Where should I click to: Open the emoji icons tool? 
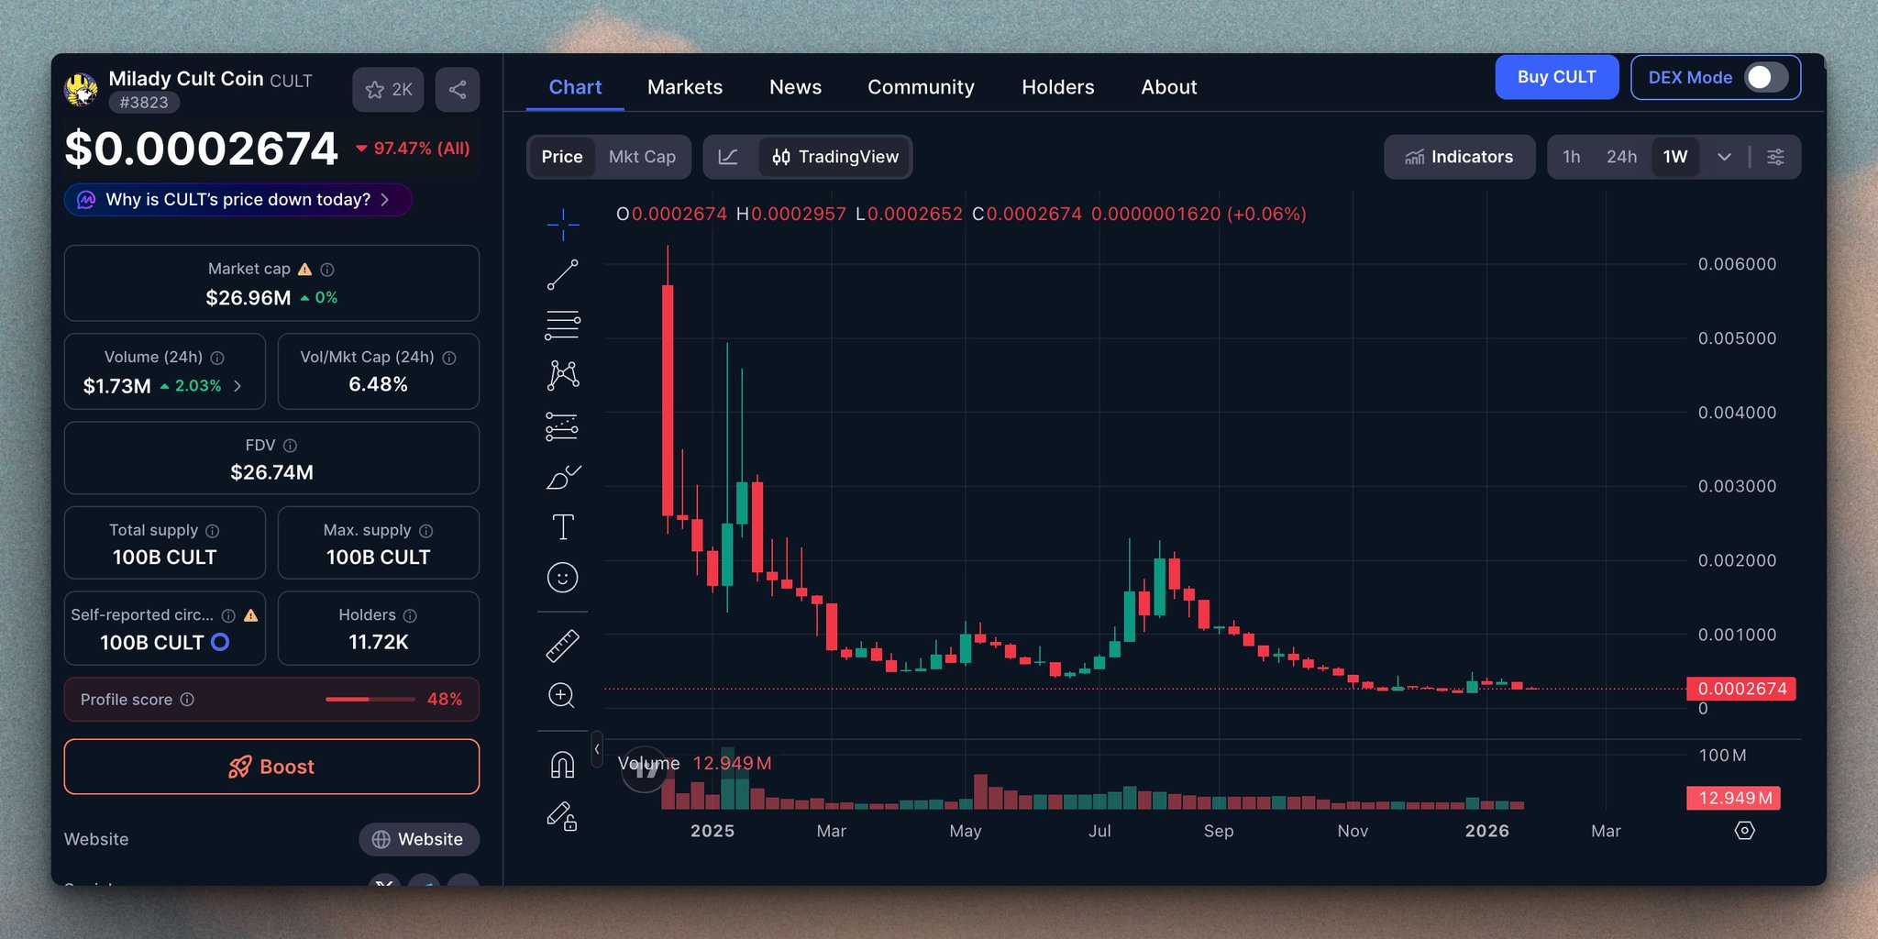click(x=562, y=578)
